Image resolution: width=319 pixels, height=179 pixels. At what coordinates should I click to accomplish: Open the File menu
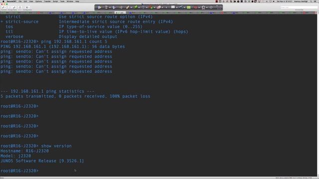[x=20, y=1]
